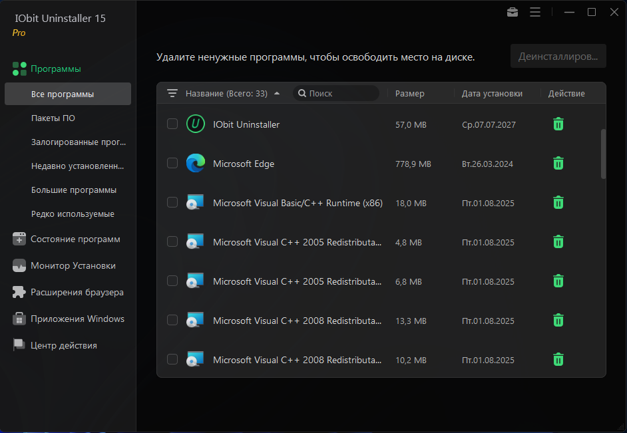
Task: Click the trash icon in the 6,8 MB row
Action: tap(558, 281)
